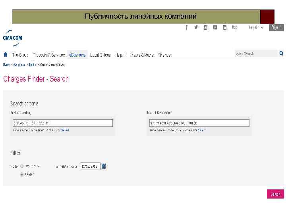Open the calendar date picker icon
The image size is (286, 214).
tap(104, 166)
